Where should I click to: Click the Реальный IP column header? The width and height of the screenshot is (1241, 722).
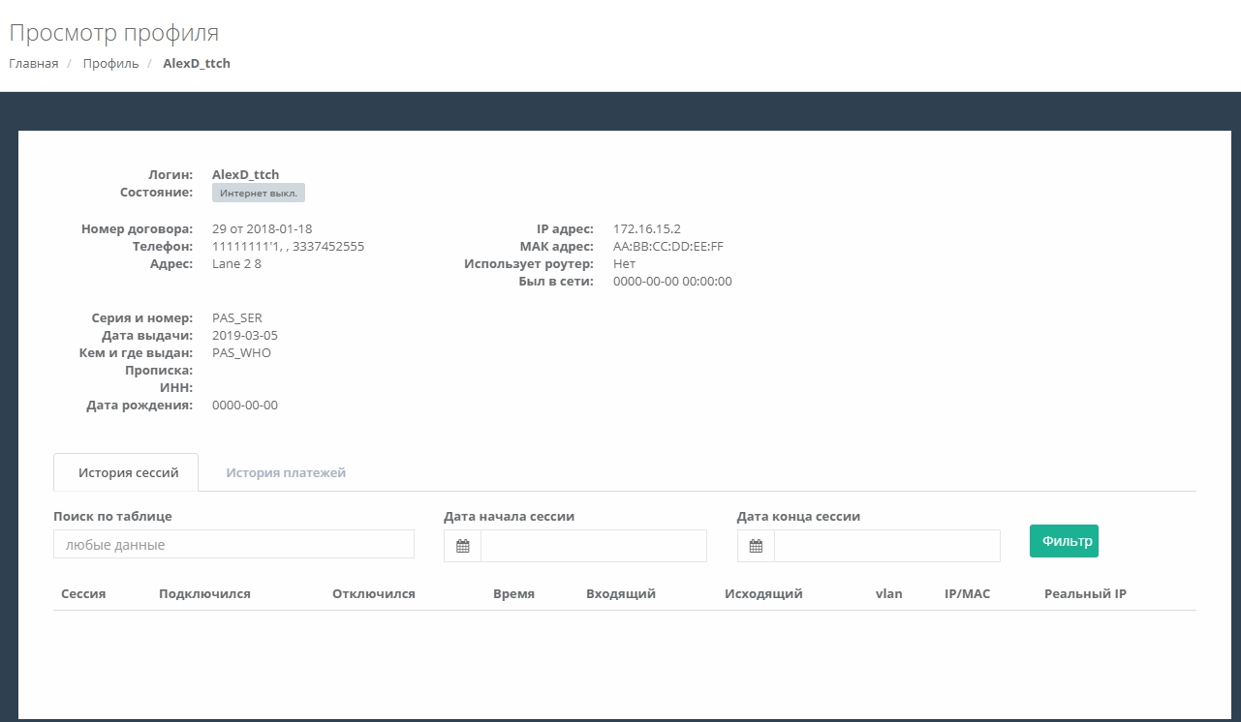(1085, 594)
